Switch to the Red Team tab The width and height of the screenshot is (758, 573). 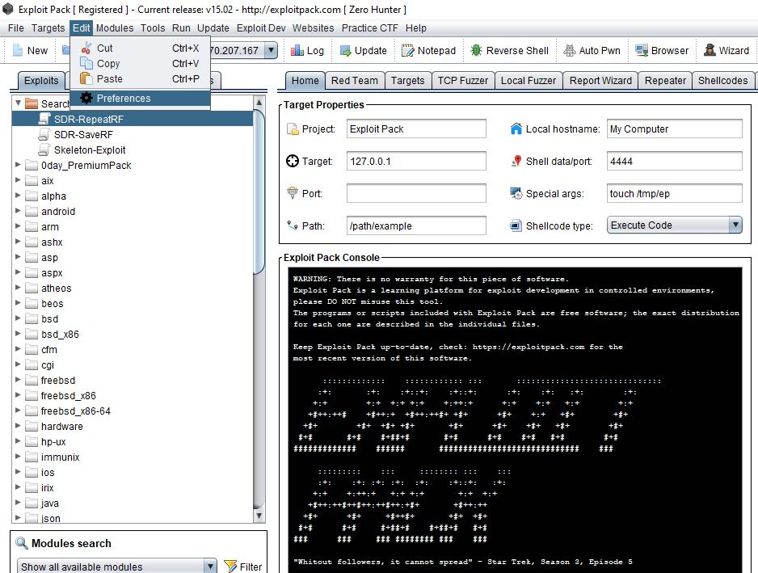(355, 81)
